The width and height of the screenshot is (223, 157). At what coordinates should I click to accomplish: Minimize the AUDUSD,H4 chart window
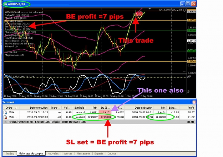click(182, 4)
